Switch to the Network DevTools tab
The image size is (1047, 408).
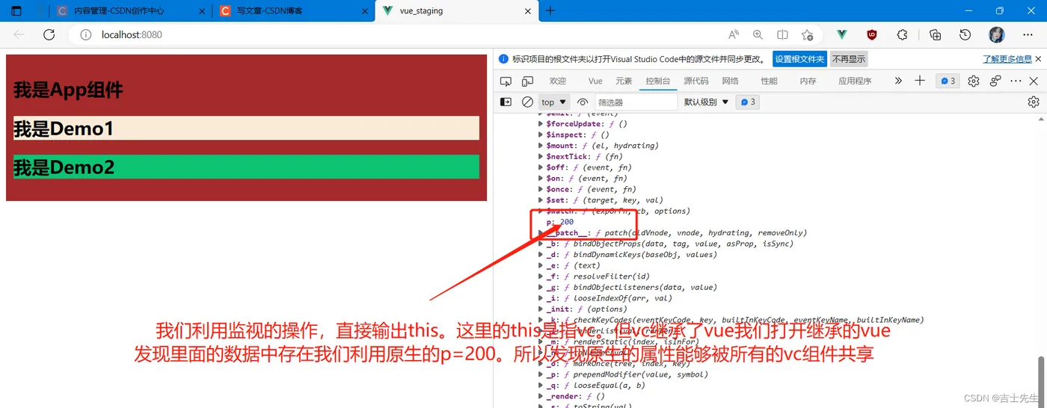point(730,81)
